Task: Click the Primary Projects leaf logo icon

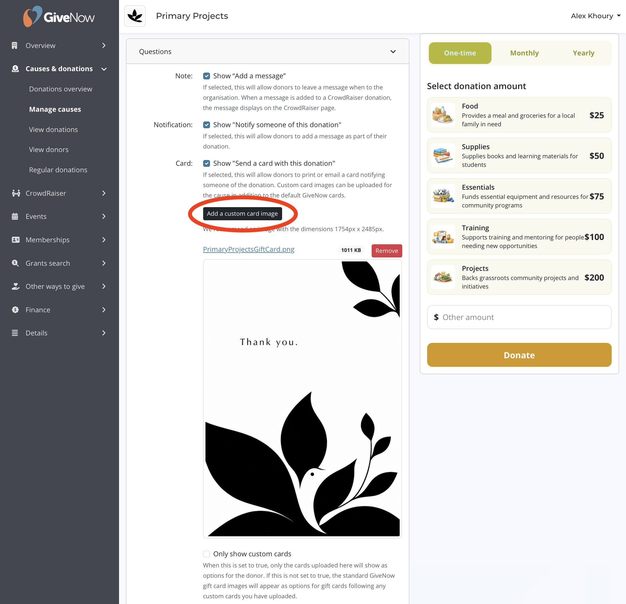Action: point(135,16)
